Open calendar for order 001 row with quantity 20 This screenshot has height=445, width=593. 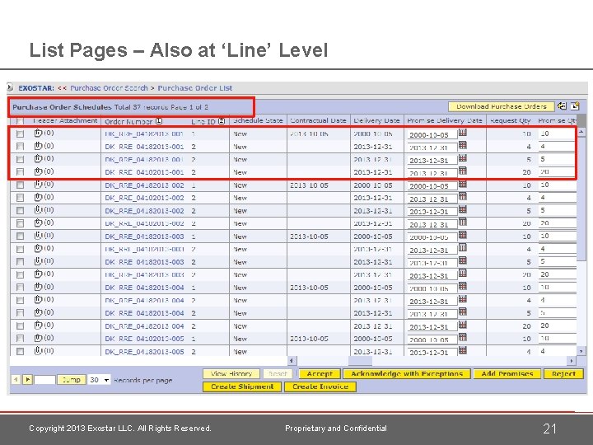[x=463, y=171]
